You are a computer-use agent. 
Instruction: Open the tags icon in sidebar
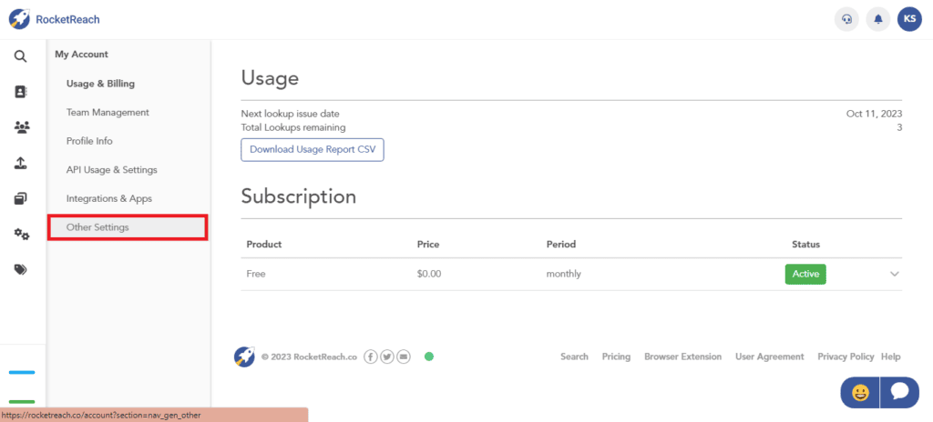coord(22,269)
